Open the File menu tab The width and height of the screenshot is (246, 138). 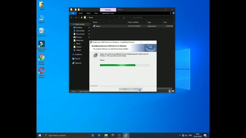(73, 13)
